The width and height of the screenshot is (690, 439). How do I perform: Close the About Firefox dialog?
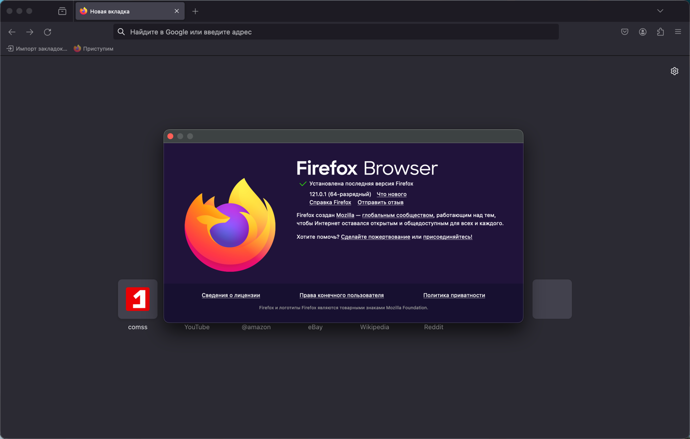170,136
